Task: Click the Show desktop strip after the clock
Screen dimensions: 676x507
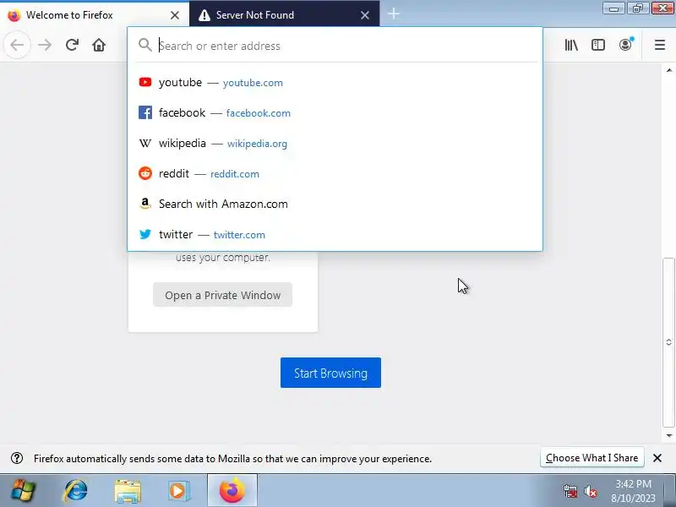Action: point(671,491)
